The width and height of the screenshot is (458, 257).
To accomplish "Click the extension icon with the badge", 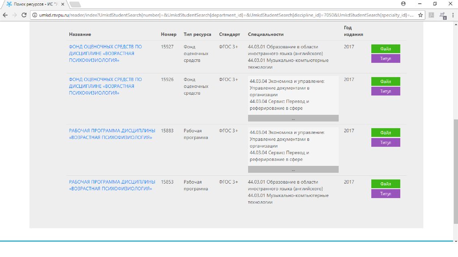I will (443, 15).
